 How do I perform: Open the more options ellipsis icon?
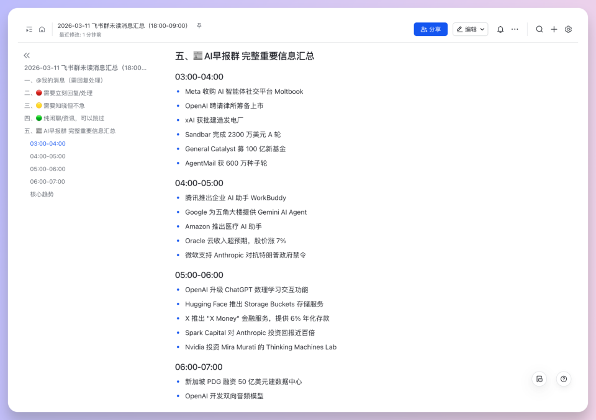coord(515,29)
